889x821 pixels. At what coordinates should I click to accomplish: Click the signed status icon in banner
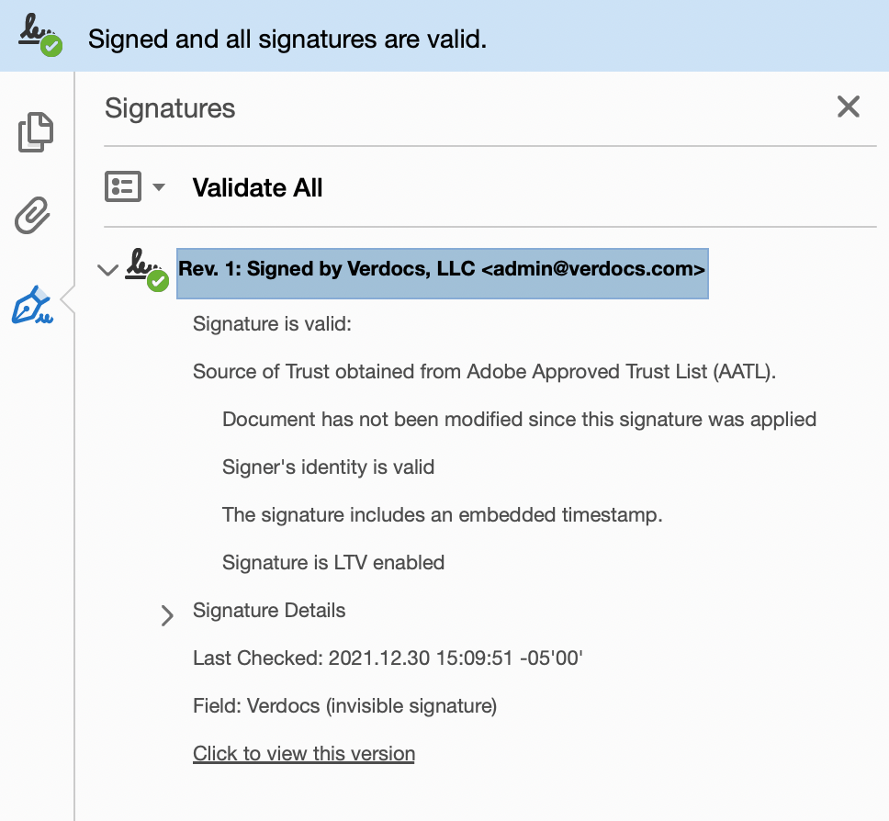coord(40,37)
